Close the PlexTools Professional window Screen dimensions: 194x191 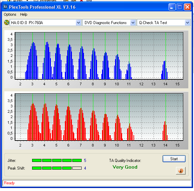(x=187, y=7)
